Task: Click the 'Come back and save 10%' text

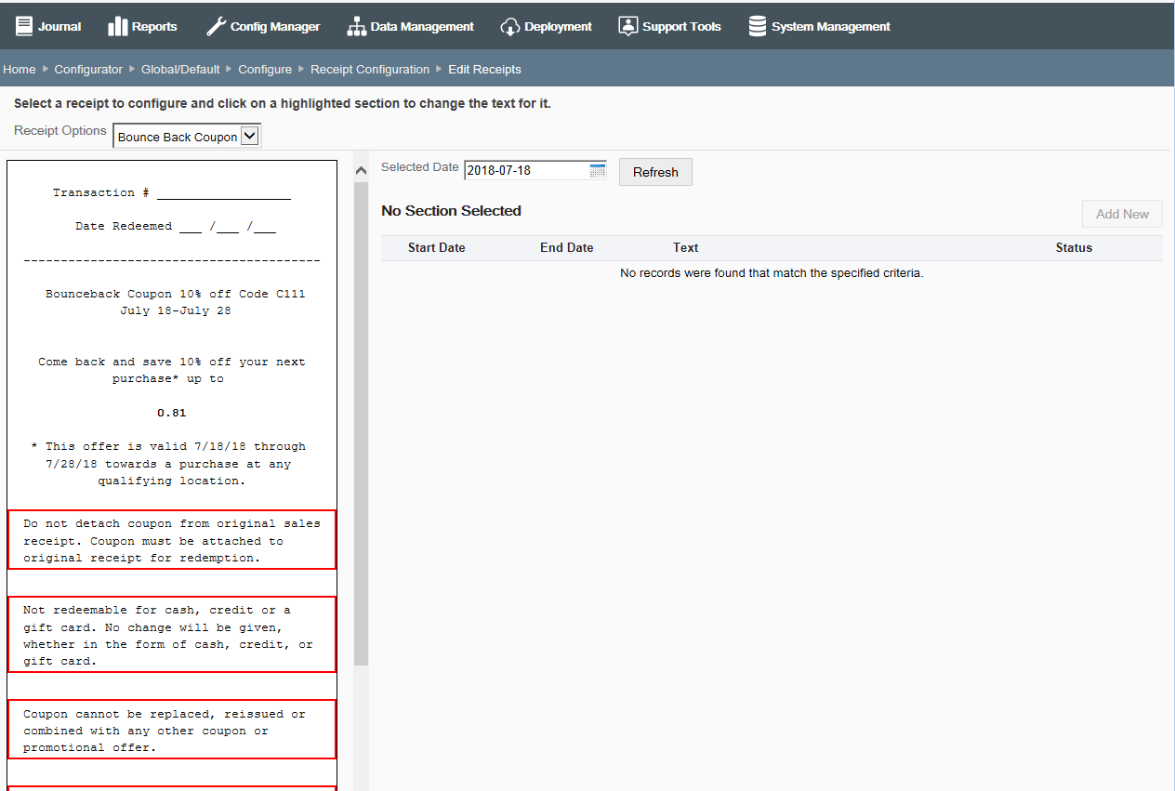Action: (x=172, y=370)
